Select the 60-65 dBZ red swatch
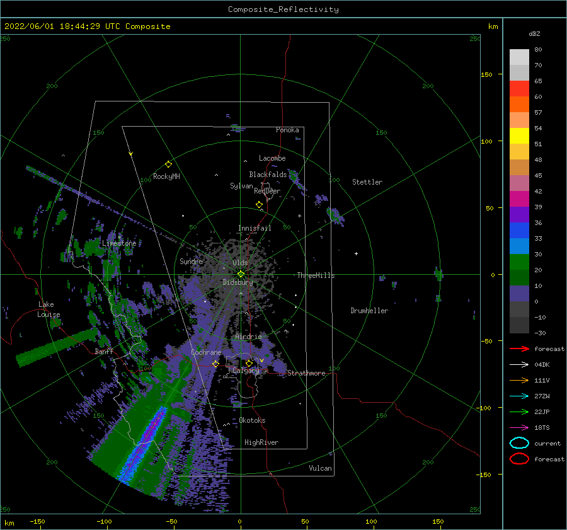Viewport: 567px width, 530px height. tap(519, 89)
